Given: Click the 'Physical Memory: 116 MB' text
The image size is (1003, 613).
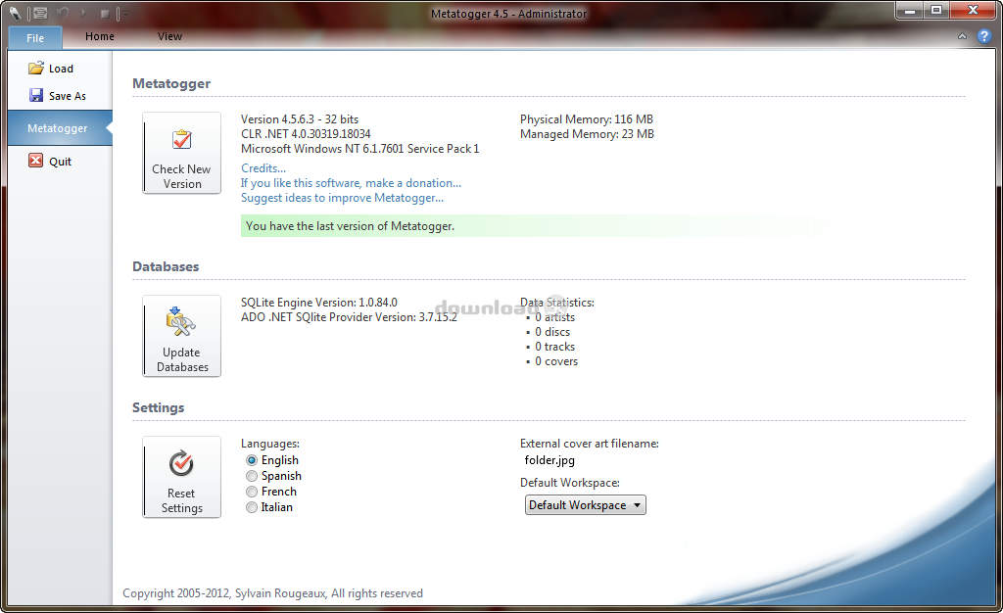Looking at the screenshot, I should (587, 118).
